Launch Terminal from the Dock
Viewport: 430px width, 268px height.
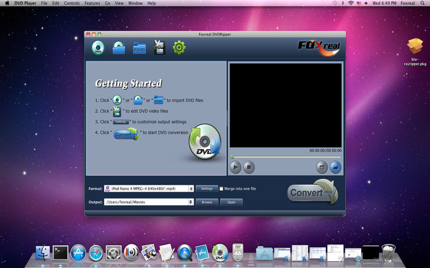[60, 252]
